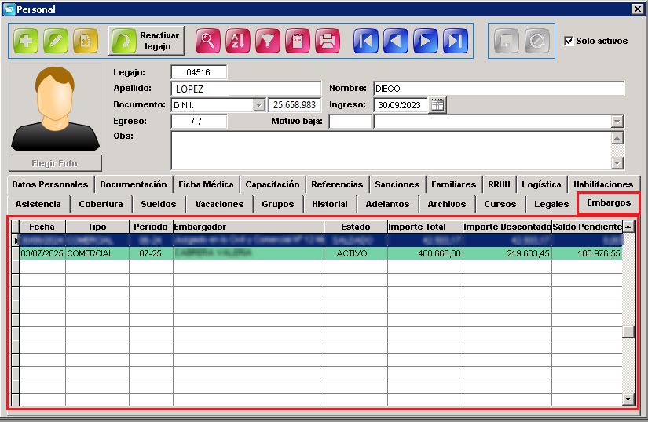This screenshot has width=648, height=422.
Task: Click the green plus add-record icon
Action: [x=26, y=41]
